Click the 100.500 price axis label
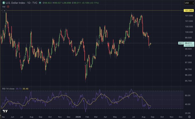The image size is (195, 119). [x=189, y=27]
